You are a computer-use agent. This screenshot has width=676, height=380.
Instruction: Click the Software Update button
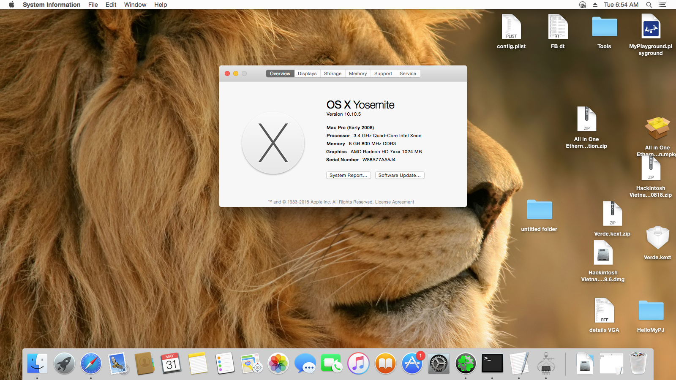tap(400, 175)
